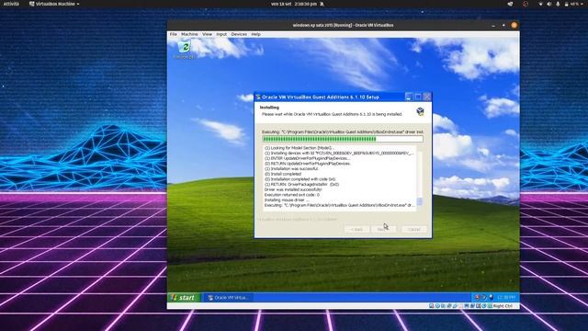Click the install log scrollbar thumb
This screenshot has width=588, height=331.
coord(420,202)
